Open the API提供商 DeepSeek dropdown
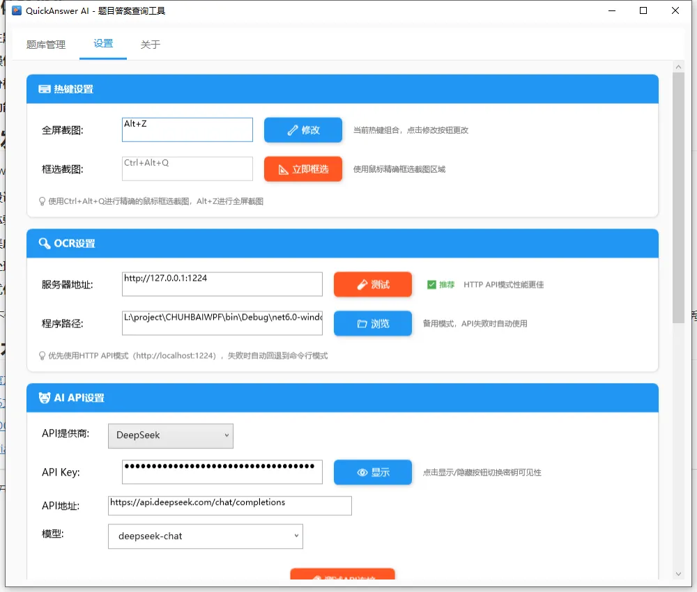697x592 pixels. click(x=170, y=435)
